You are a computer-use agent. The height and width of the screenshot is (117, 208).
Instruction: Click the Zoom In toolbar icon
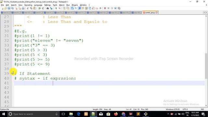click(56, 8)
